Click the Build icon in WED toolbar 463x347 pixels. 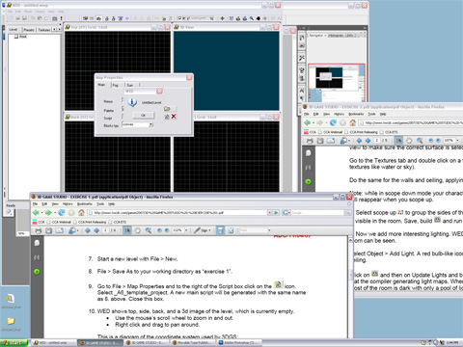coord(54,18)
